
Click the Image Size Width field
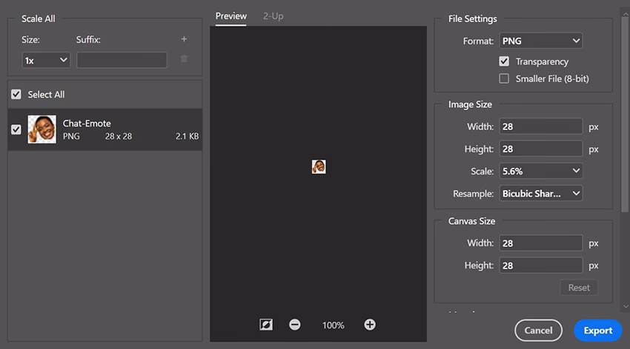[x=541, y=126]
